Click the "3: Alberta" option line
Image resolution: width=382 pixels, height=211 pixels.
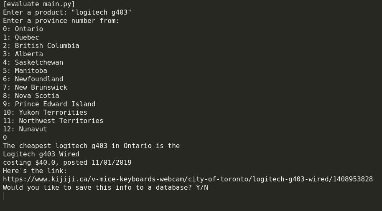point(23,54)
